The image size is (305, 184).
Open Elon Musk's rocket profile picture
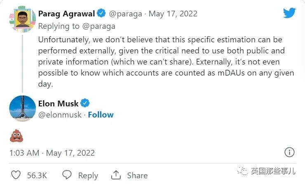point(23,108)
